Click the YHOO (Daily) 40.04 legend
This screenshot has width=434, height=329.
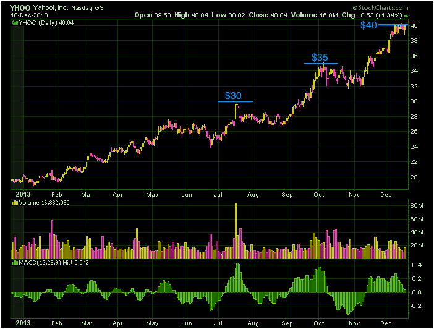click(46, 23)
